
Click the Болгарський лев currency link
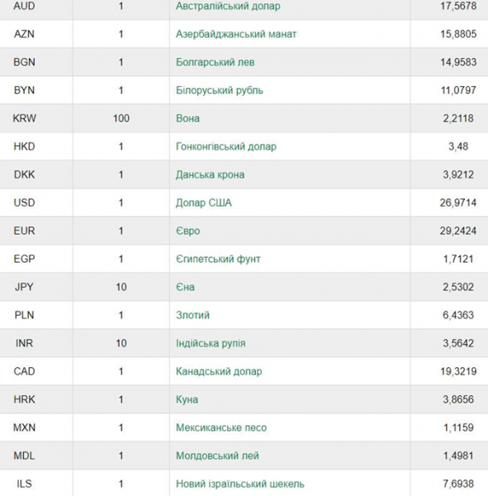(x=215, y=62)
